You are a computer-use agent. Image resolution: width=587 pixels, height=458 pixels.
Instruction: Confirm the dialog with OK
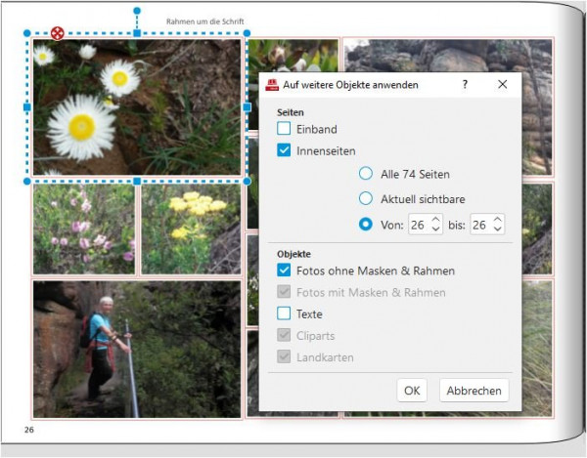pyautogui.click(x=412, y=391)
